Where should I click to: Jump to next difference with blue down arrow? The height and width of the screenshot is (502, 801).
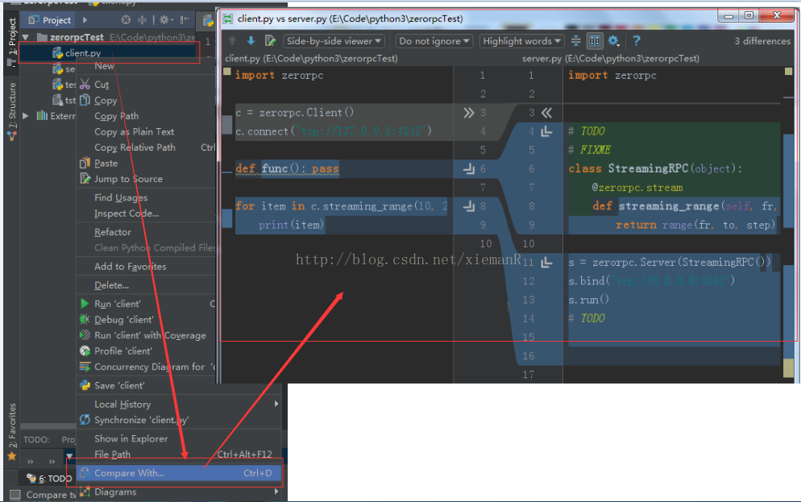(251, 41)
